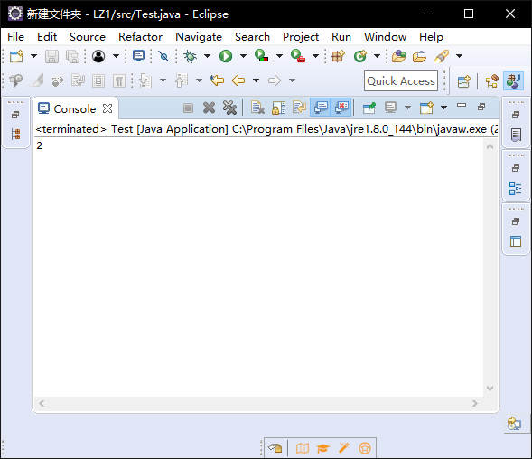Open the Window menu
This screenshot has height=459, width=532.
click(x=385, y=37)
